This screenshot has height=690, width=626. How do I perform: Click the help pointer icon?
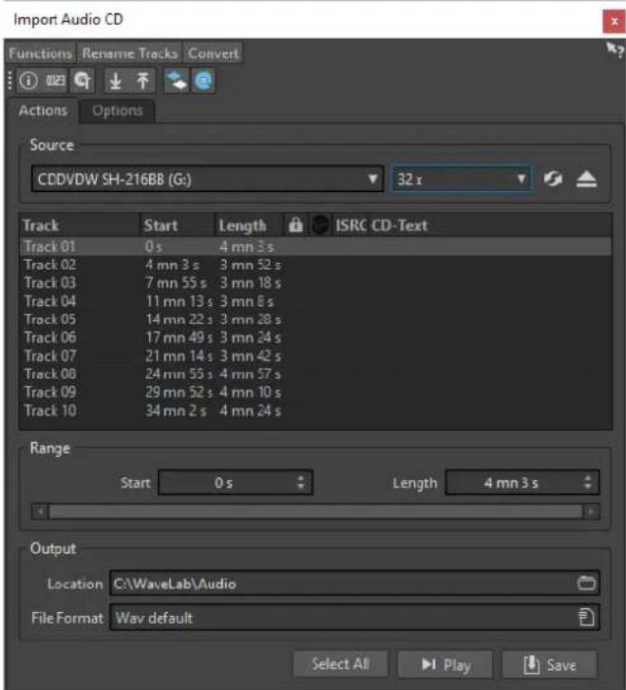click(x=615, y=49)
